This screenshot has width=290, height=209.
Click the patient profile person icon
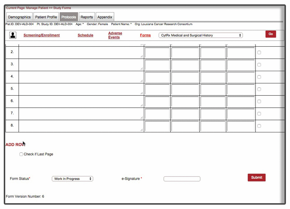13,35
